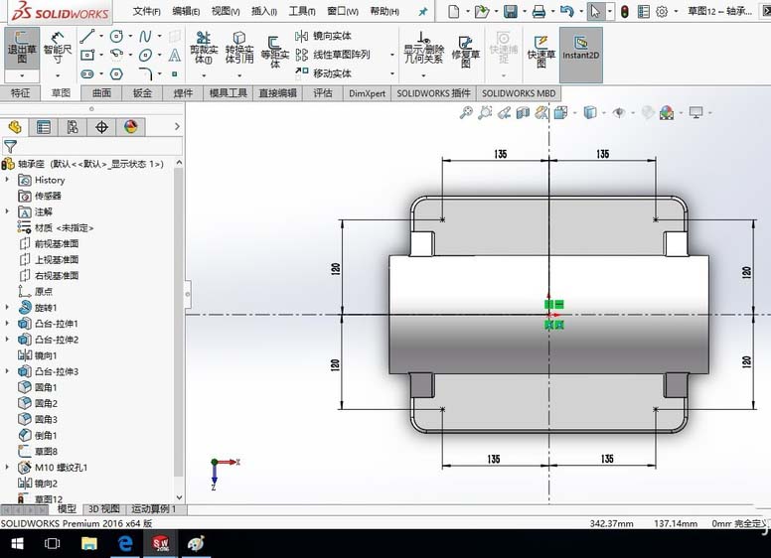Switch to the 曲面 ribbon tab
Image resolution: width=771 pixels, height=558 pixels.
(x=101, y=93)
